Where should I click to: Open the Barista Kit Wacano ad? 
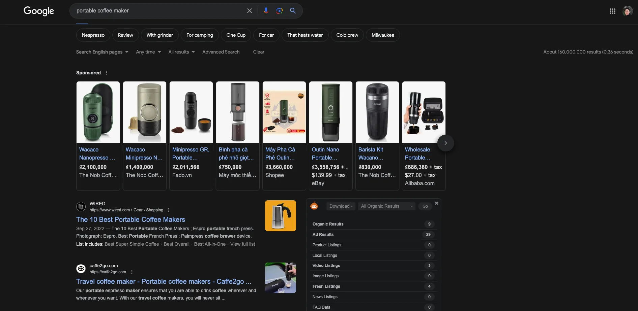tap(377, 136)
